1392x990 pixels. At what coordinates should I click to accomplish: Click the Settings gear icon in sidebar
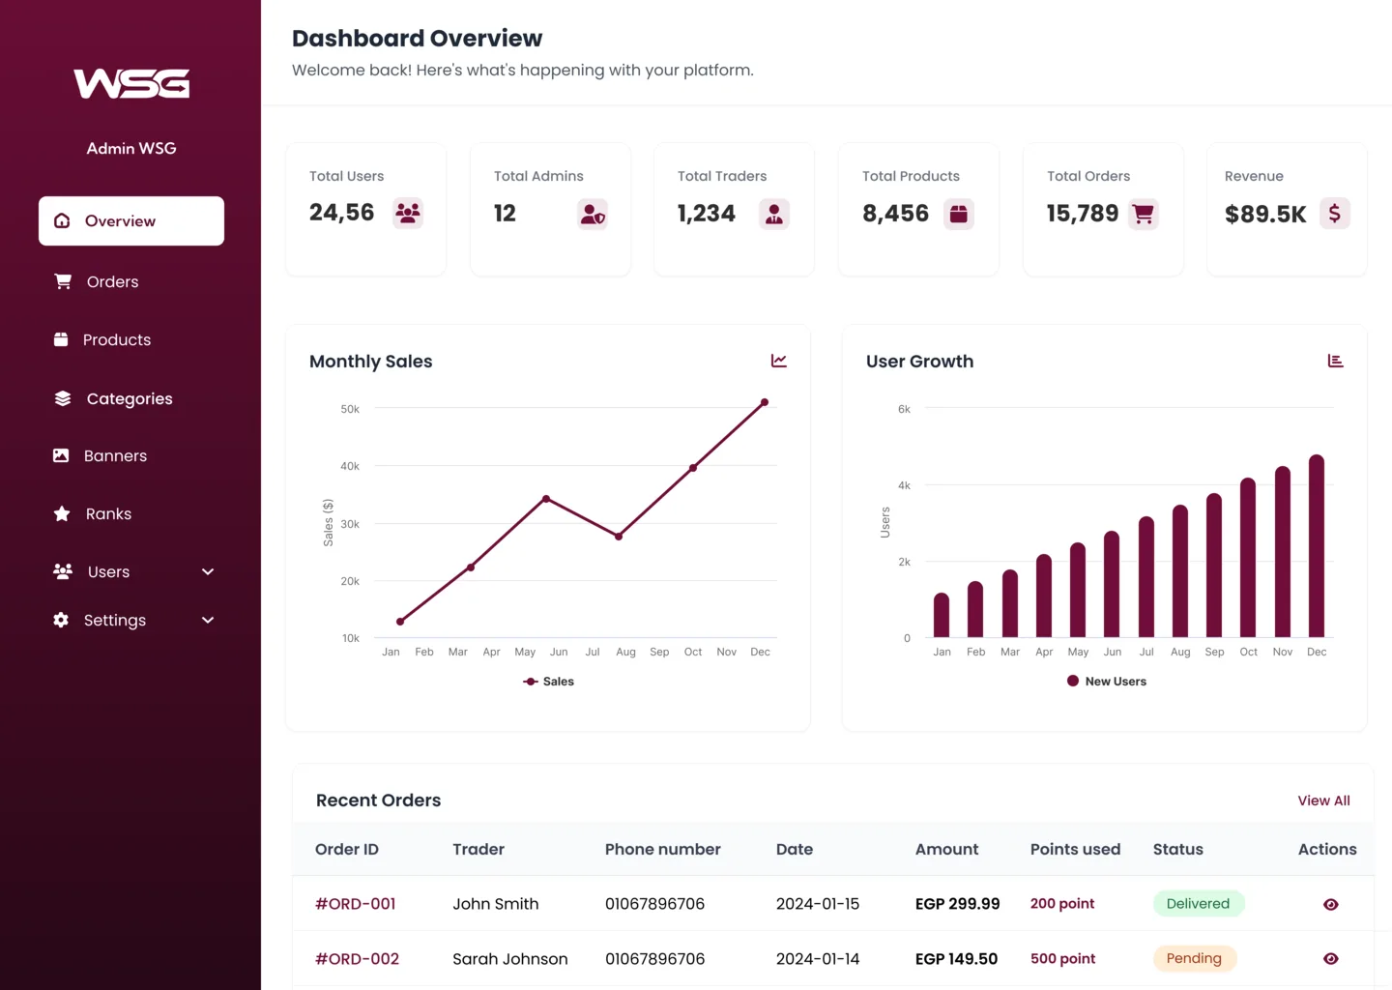[61, 620]
